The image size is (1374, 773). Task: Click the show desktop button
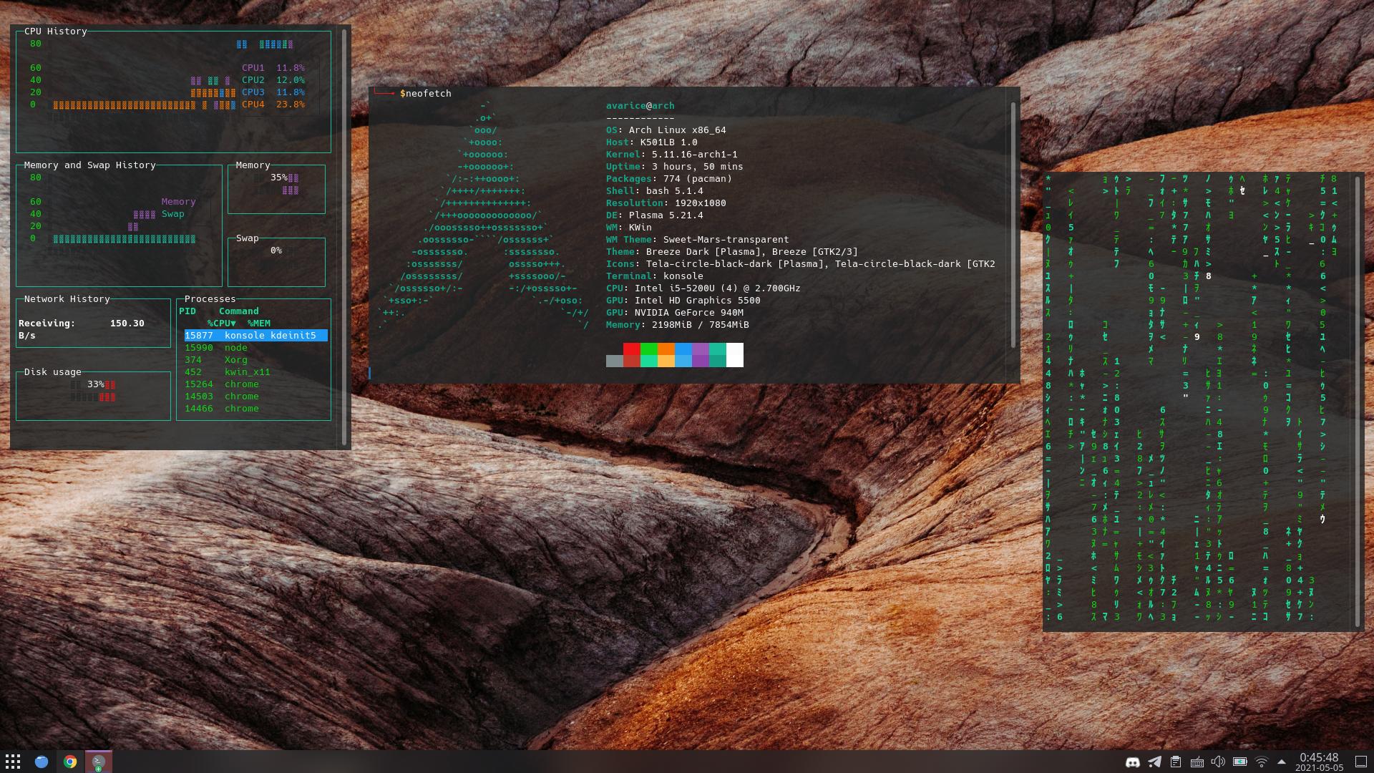pos(1361,762)
